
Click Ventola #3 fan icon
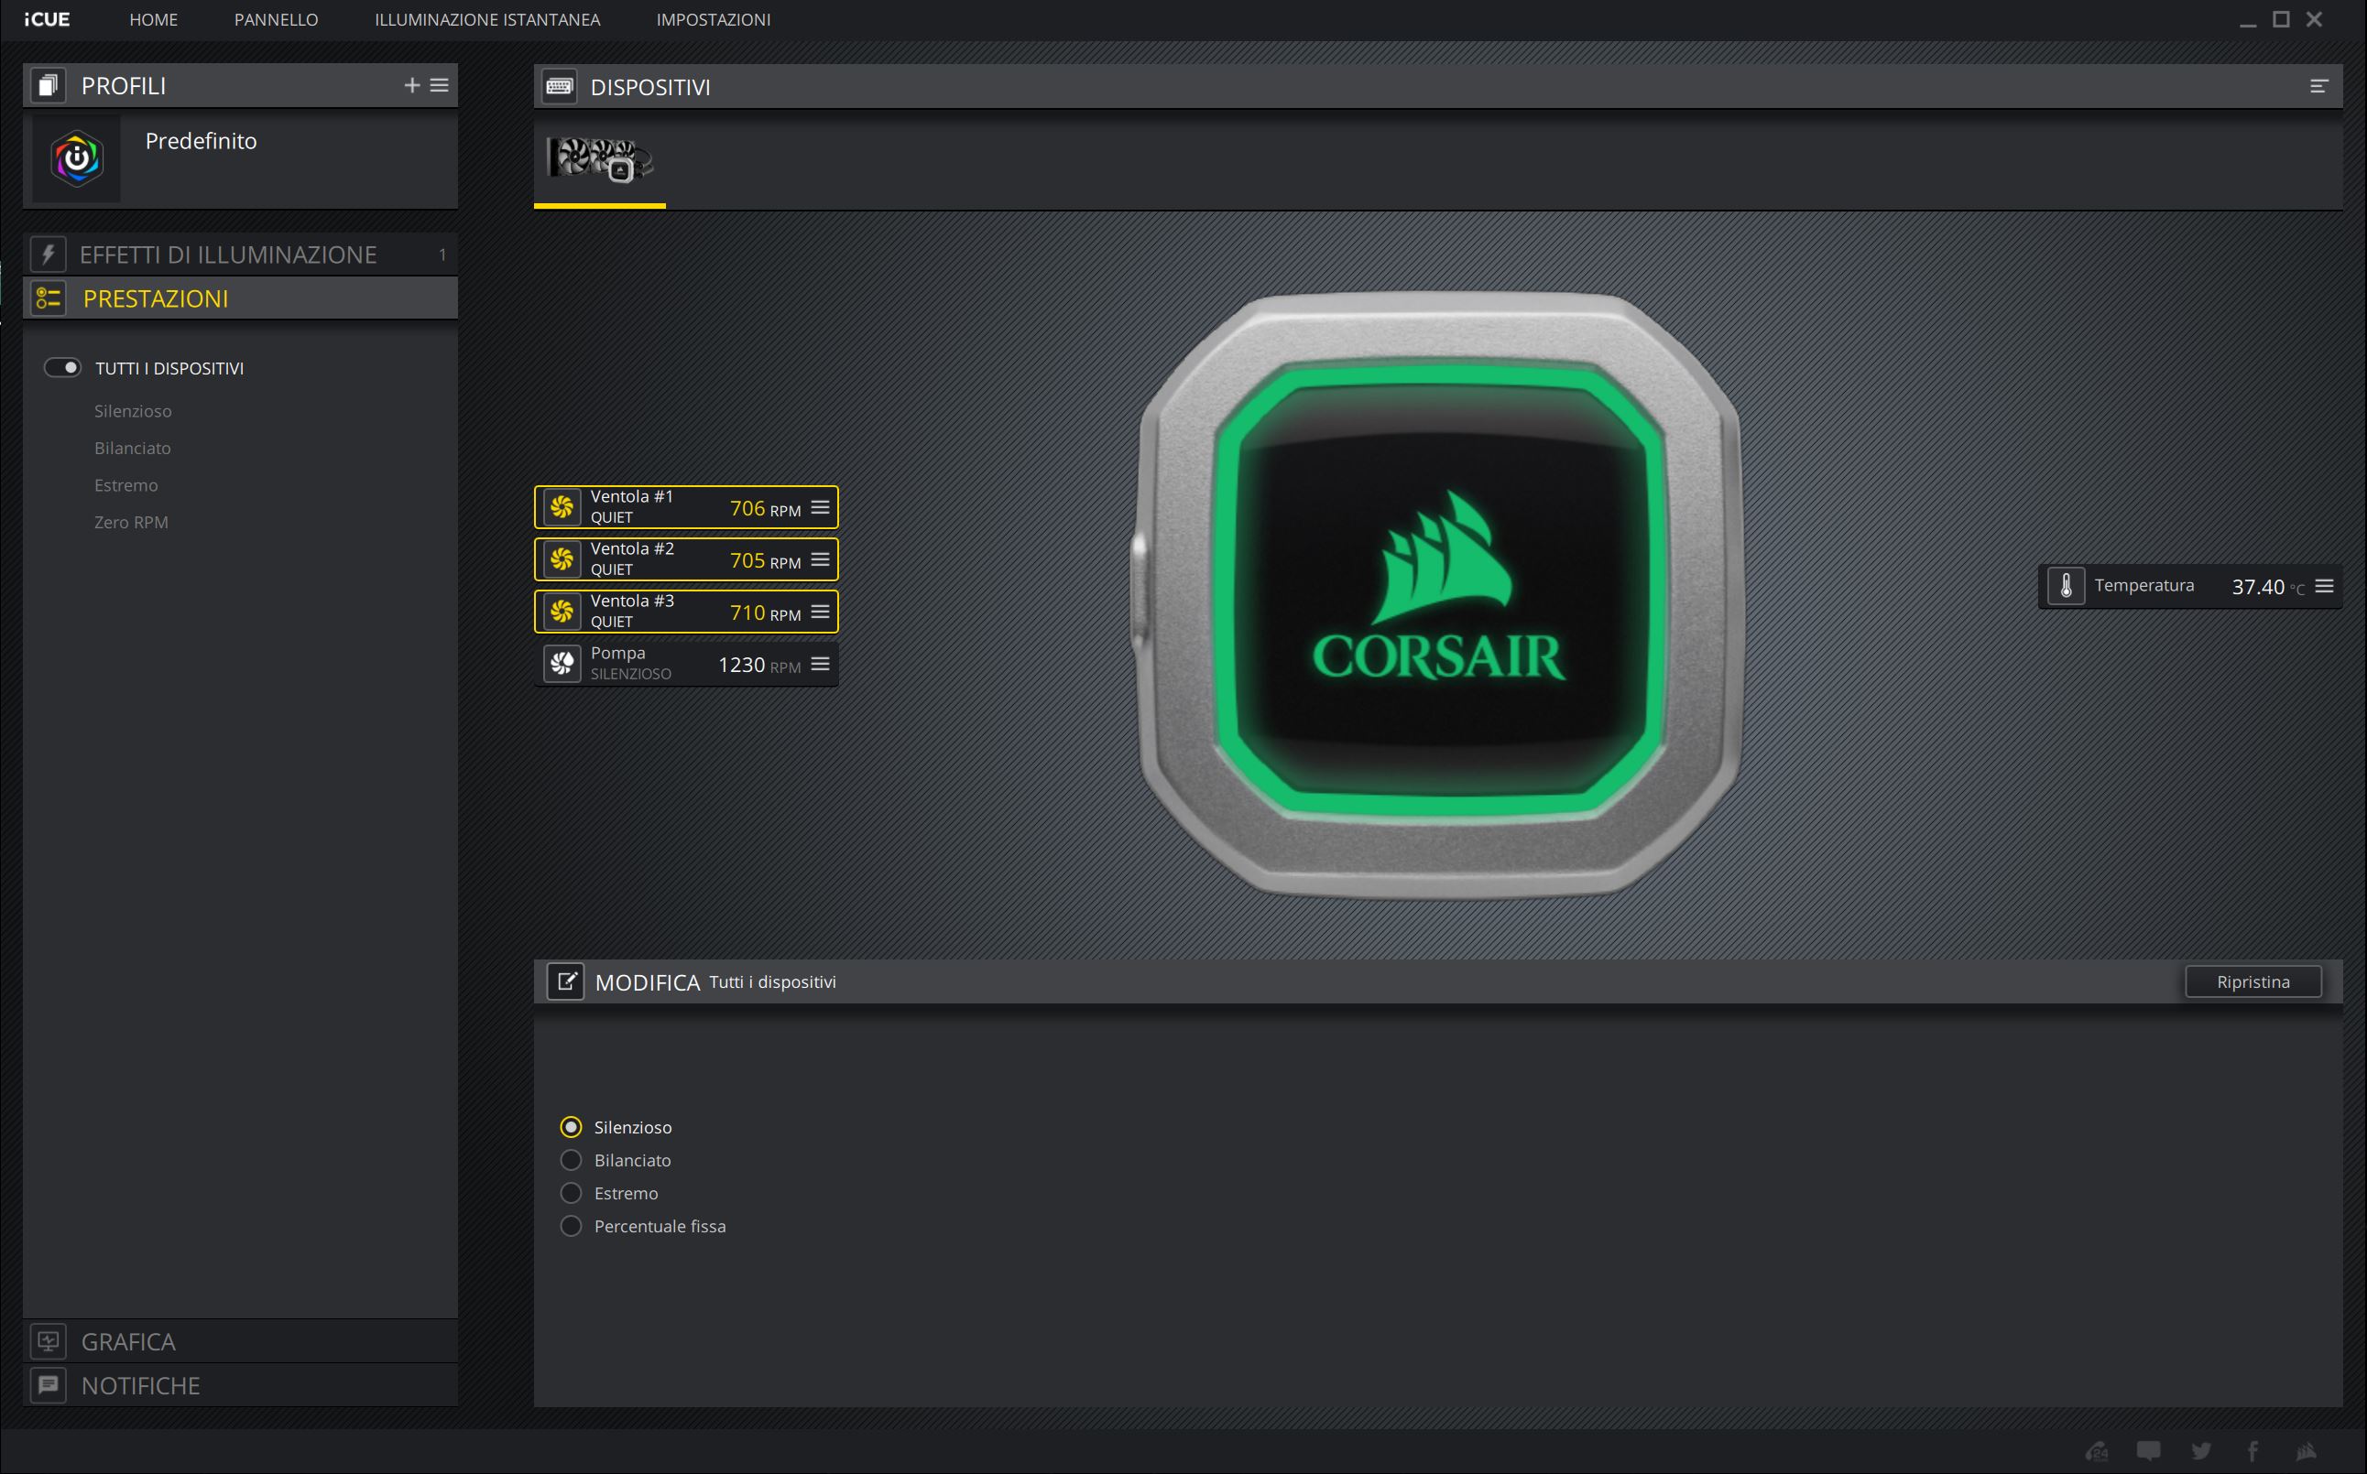click(562, 612)
